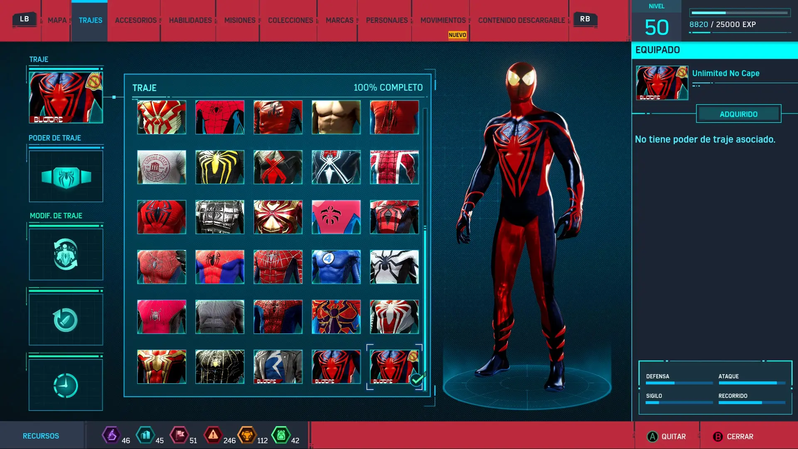Click the DEFENSA stat bar
This screenshot has width=798, height=449.
click(679, 383)
